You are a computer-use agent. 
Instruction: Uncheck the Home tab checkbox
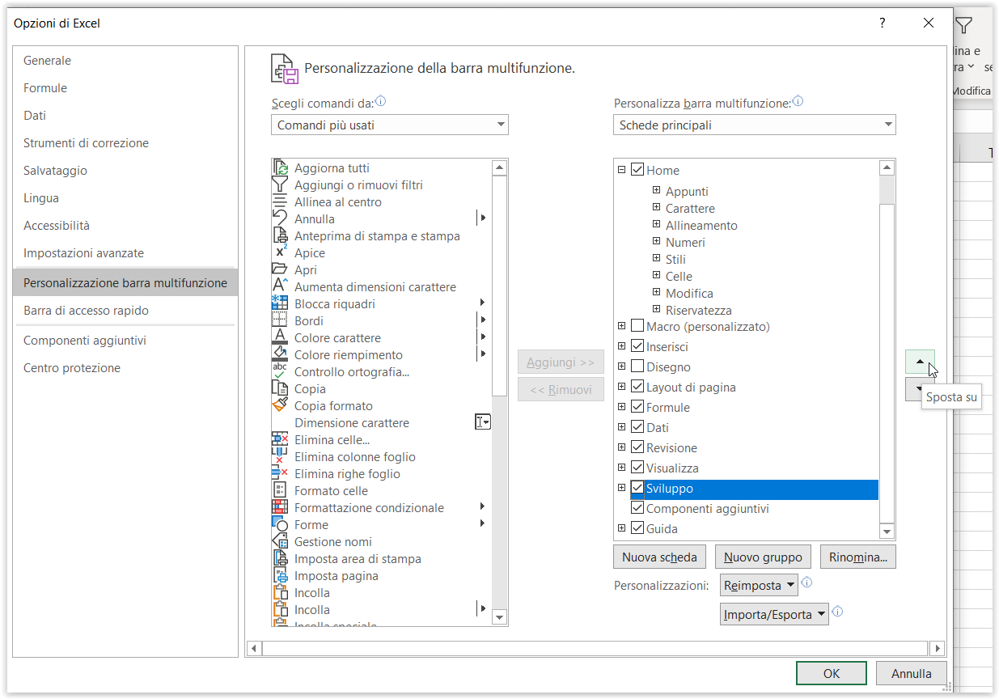point(637,170)
